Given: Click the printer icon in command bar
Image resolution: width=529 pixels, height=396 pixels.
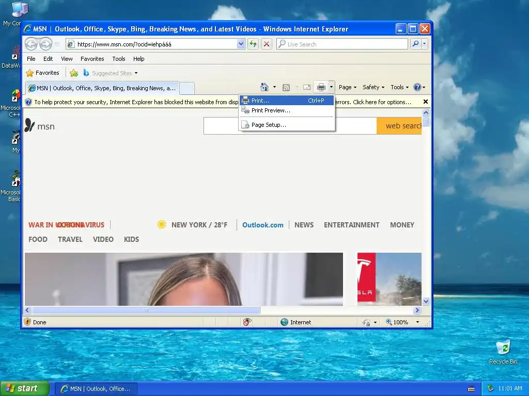Looking at the screenshot, I should 321,87.
